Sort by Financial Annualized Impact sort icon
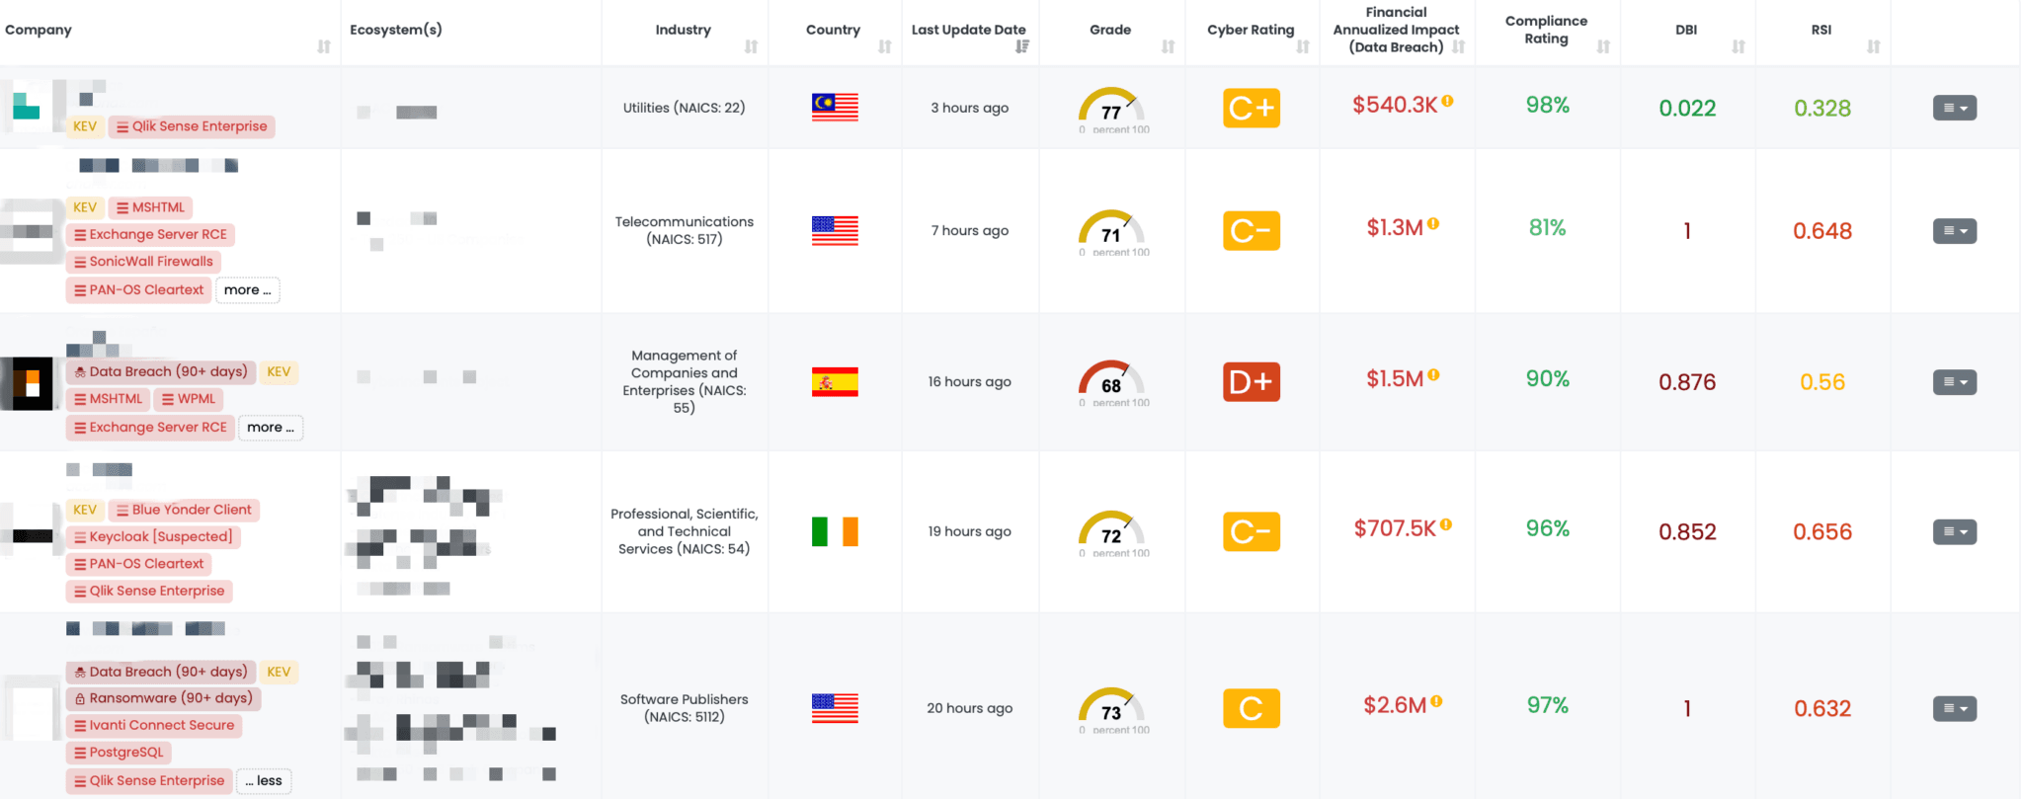The width and height of the screenshot is (2023, 799). 1459,46
